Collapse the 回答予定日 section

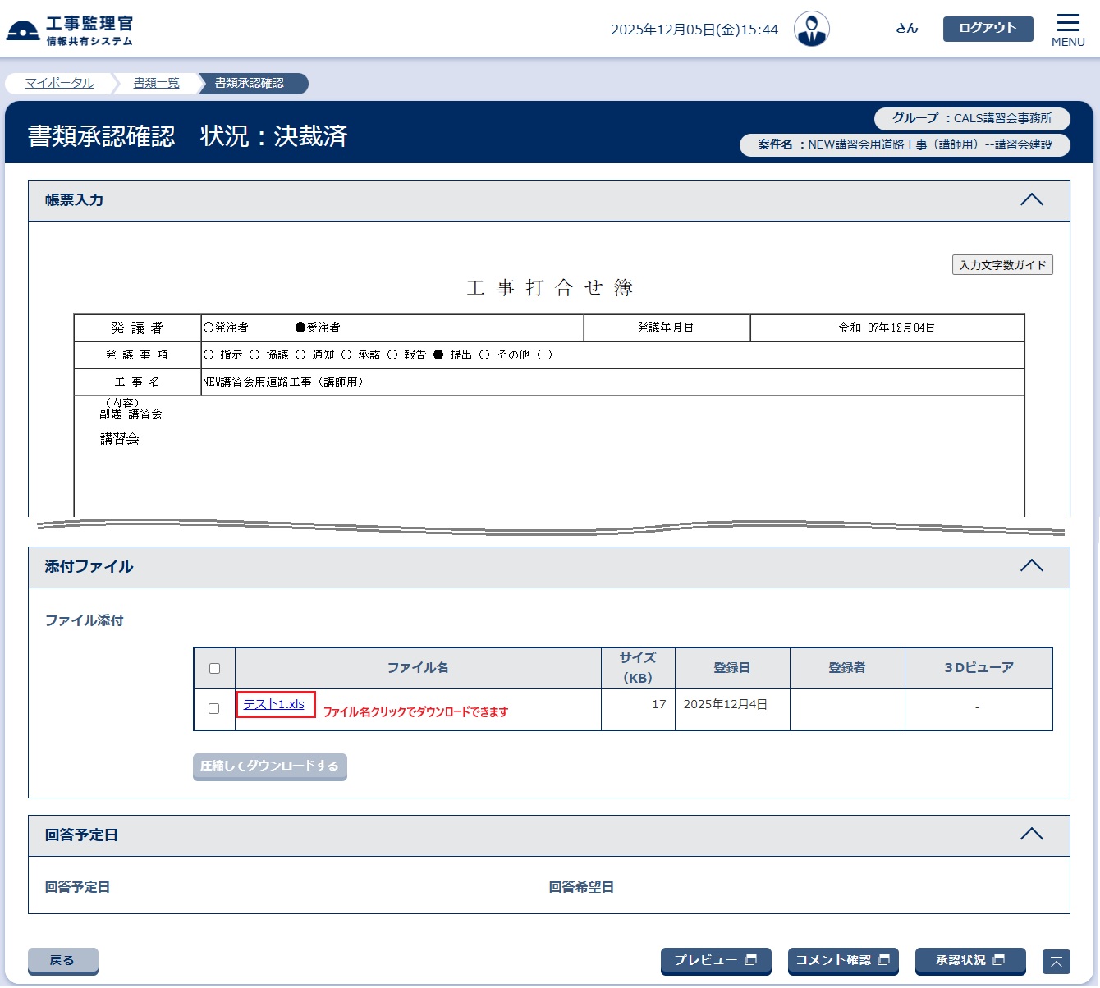tap(1031, 835)
